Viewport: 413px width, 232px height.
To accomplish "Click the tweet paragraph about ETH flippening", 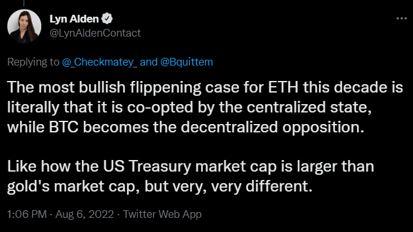I will point(205,107).
